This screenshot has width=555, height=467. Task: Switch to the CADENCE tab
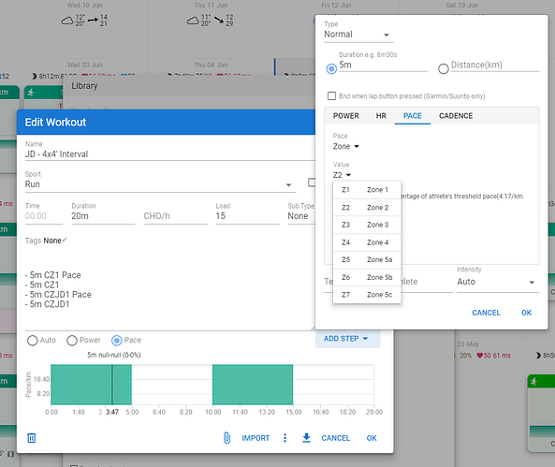coord(456,116)
